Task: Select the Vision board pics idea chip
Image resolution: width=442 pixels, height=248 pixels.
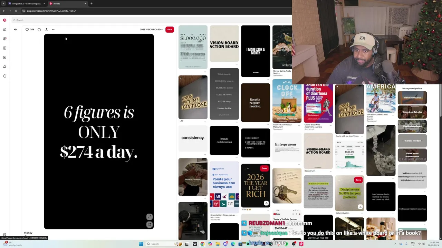Action: (412, 98)
